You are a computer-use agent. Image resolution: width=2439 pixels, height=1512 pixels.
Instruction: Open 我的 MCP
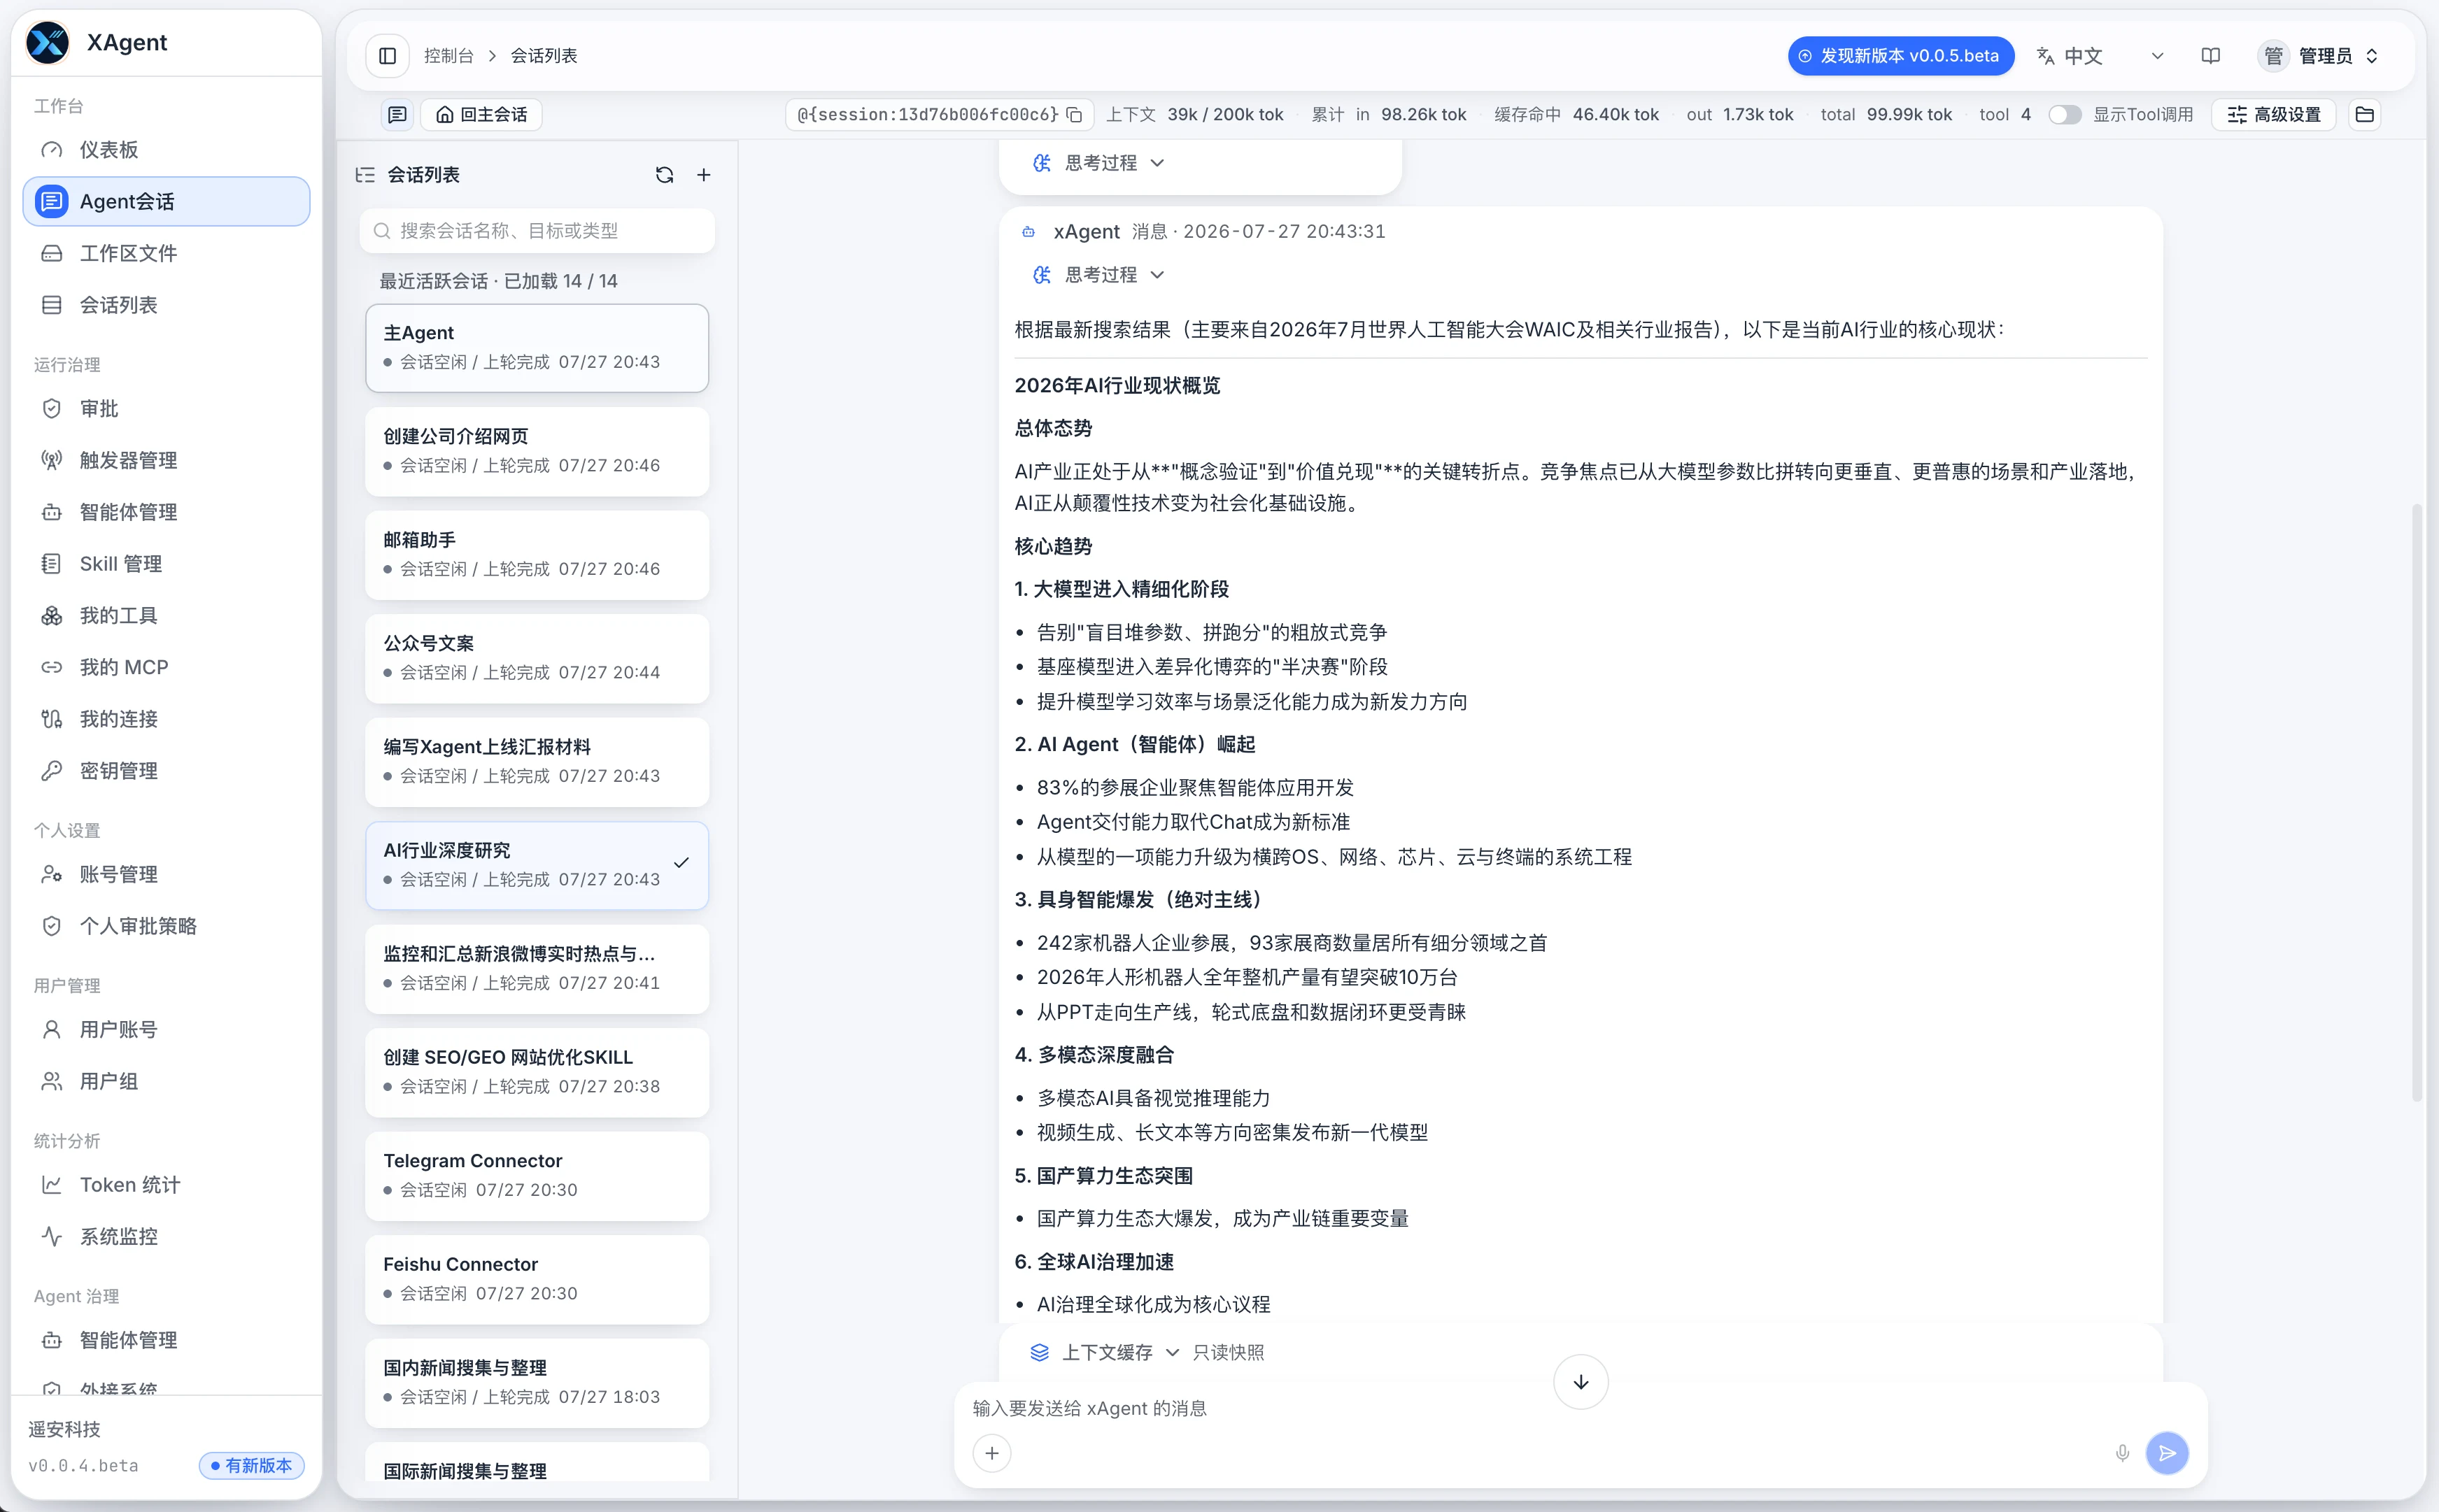(166, 667)
